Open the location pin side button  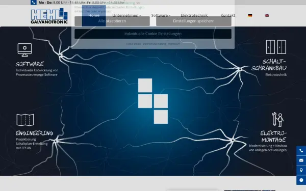pos(301,170)
